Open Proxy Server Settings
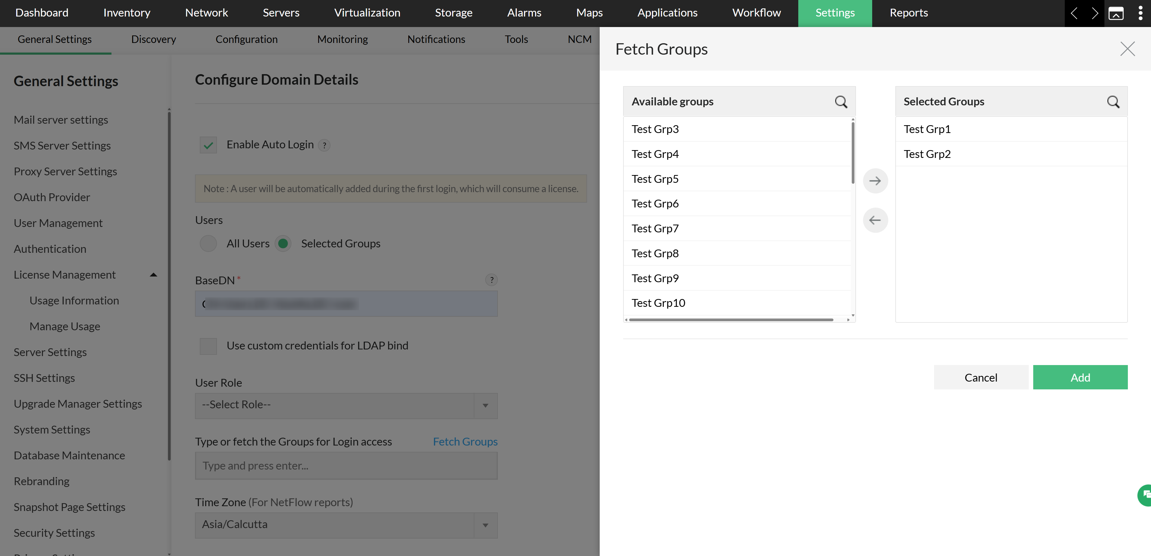 (65, 171)
